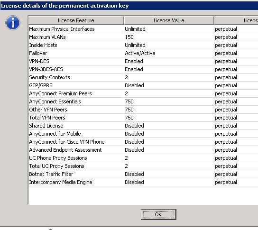
Task: Select the VPN-3DES-AES Enabled value cell
Action: [169, 69]
